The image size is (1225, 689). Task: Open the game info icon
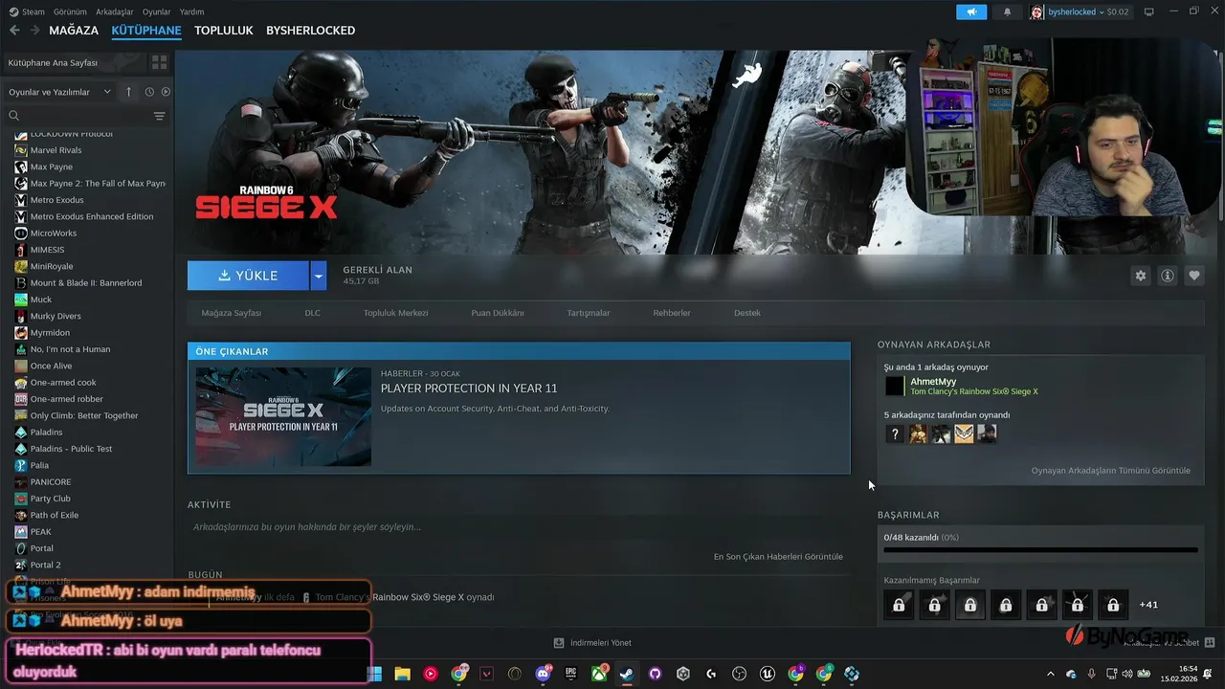pyautogui.click(x=1168, y=276)
